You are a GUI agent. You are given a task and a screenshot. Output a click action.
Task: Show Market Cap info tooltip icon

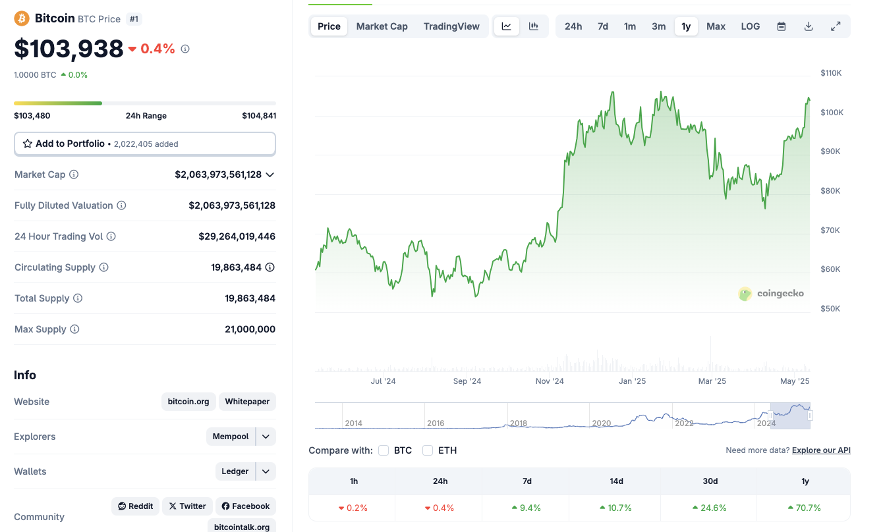click(74, 174)
